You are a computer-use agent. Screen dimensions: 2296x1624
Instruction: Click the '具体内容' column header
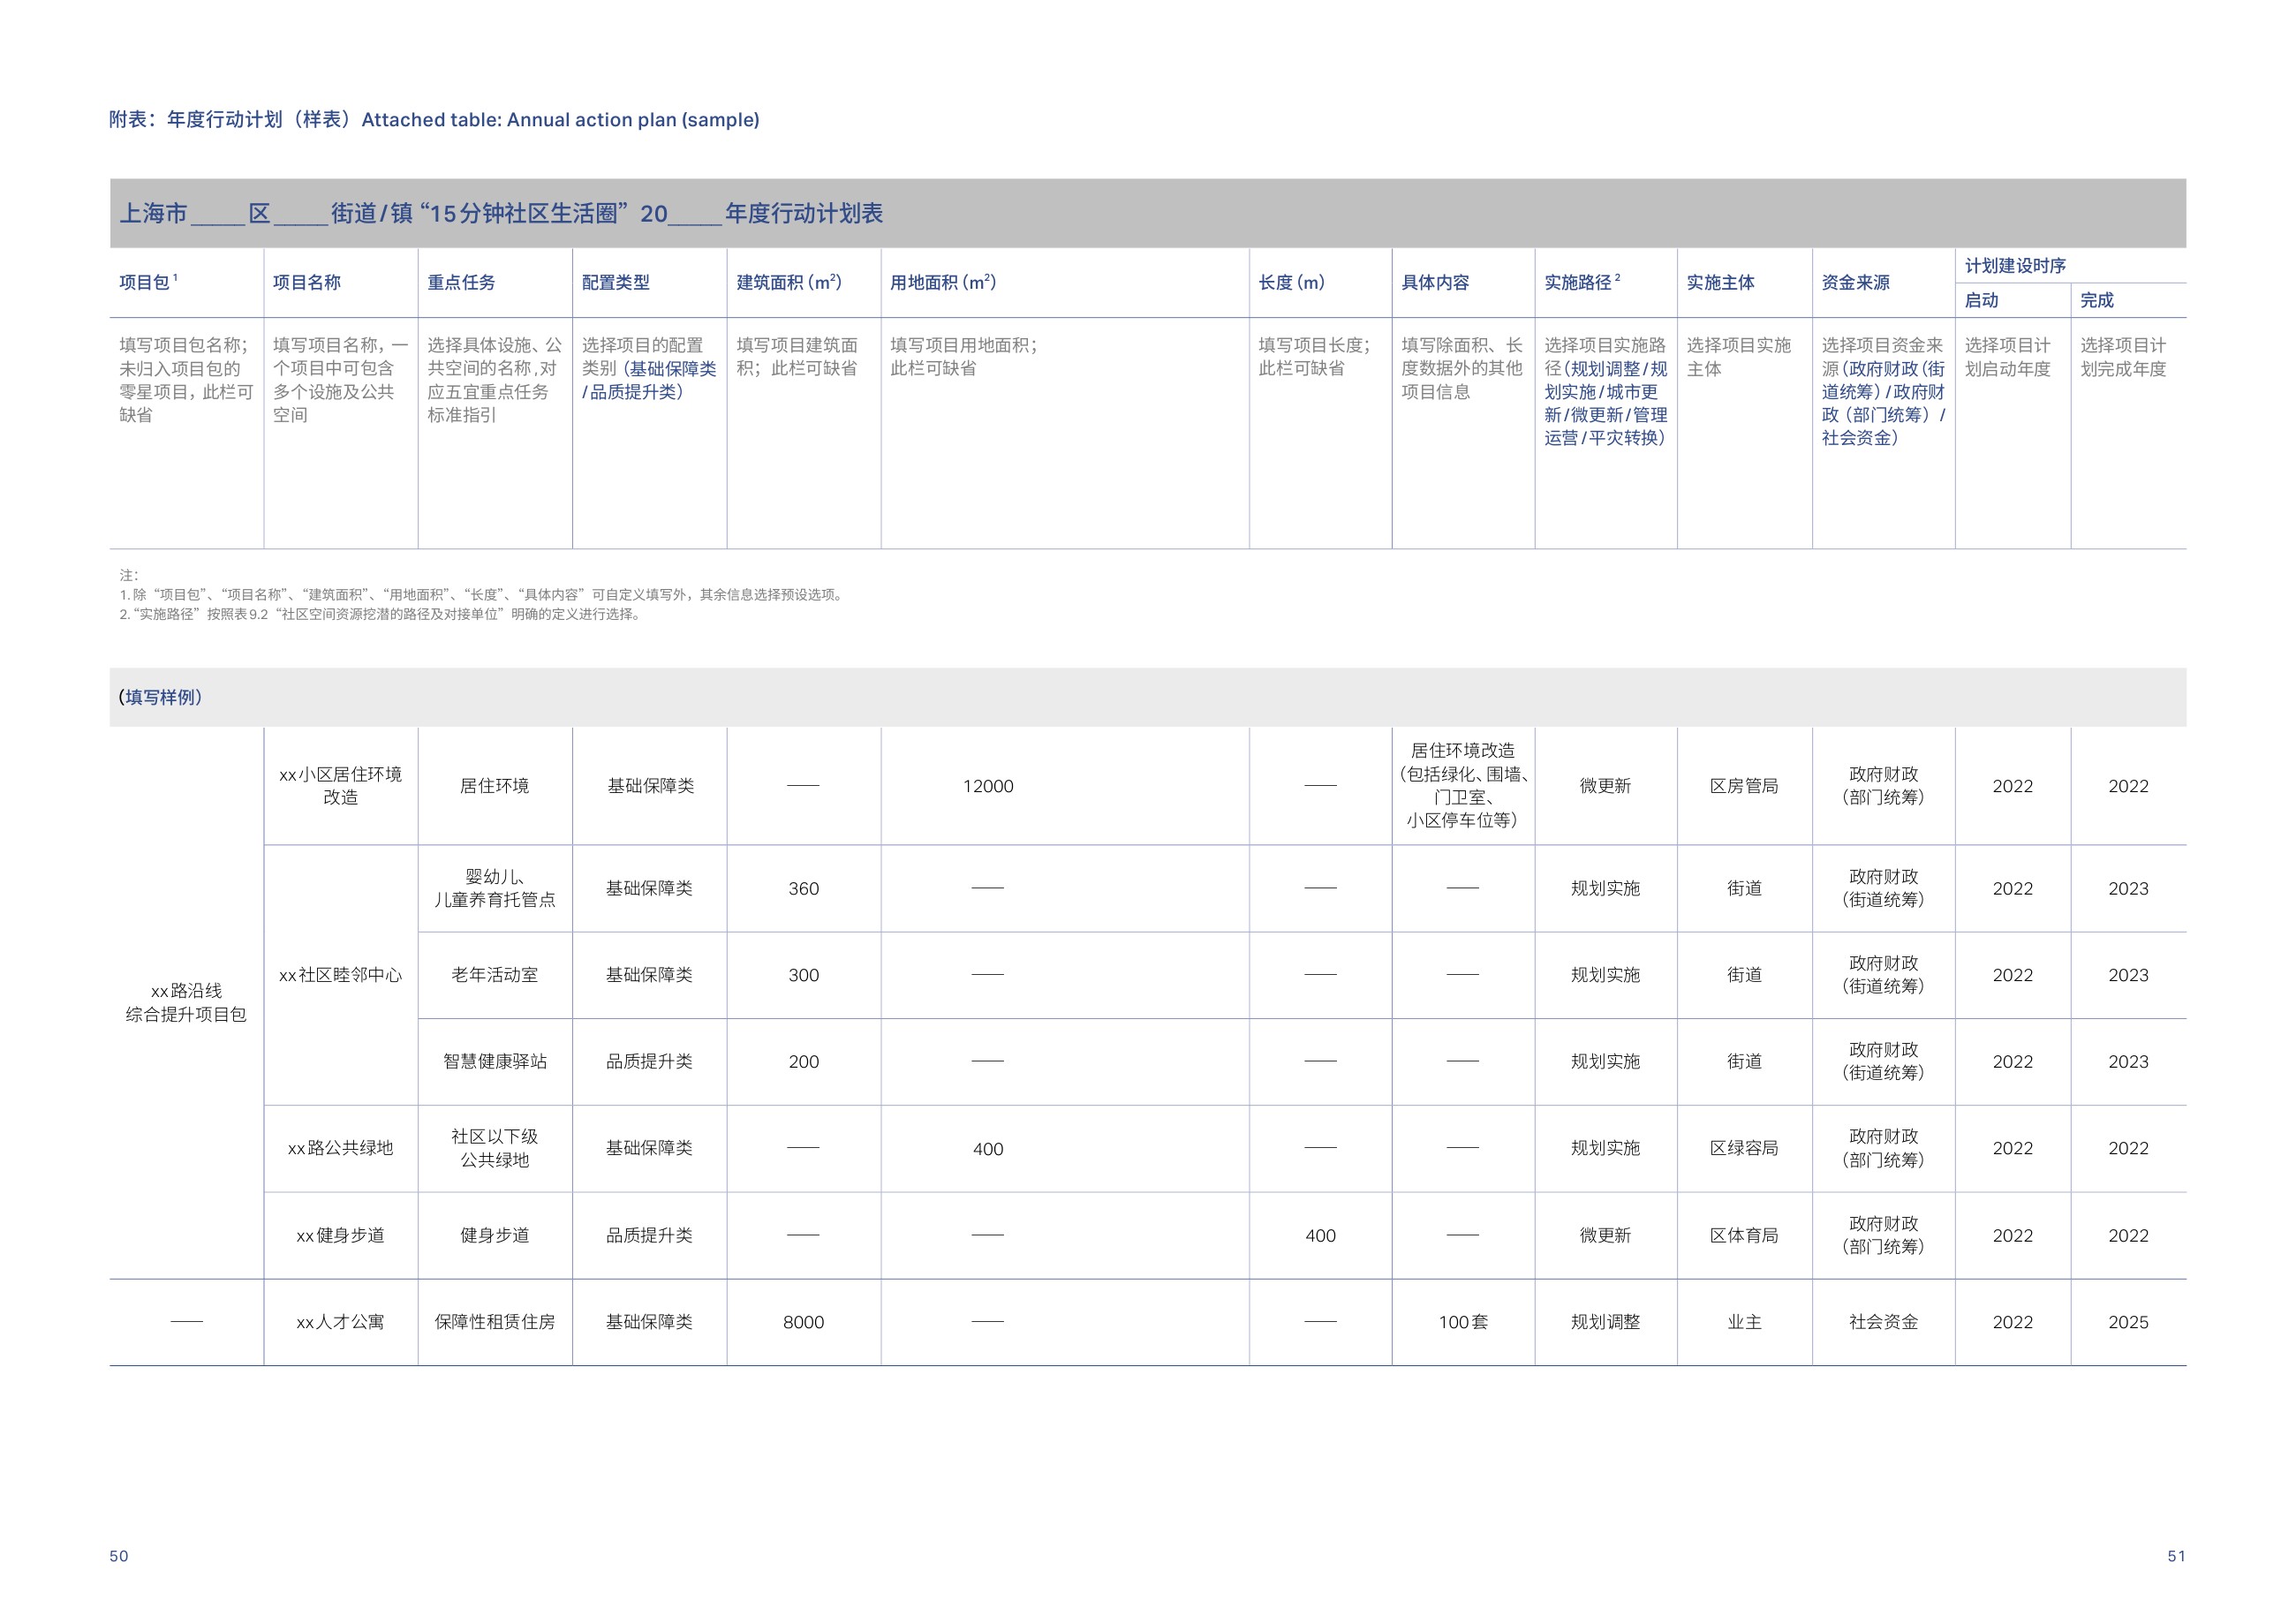coord(1435,283)
